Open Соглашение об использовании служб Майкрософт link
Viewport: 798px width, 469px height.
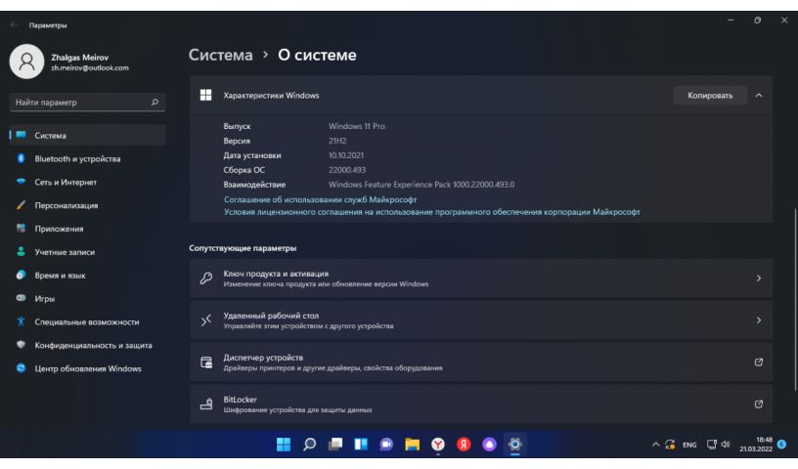pos(320,199)
